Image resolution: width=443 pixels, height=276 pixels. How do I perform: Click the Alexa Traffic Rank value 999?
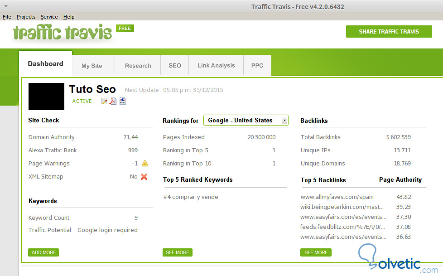click(133, 150)
